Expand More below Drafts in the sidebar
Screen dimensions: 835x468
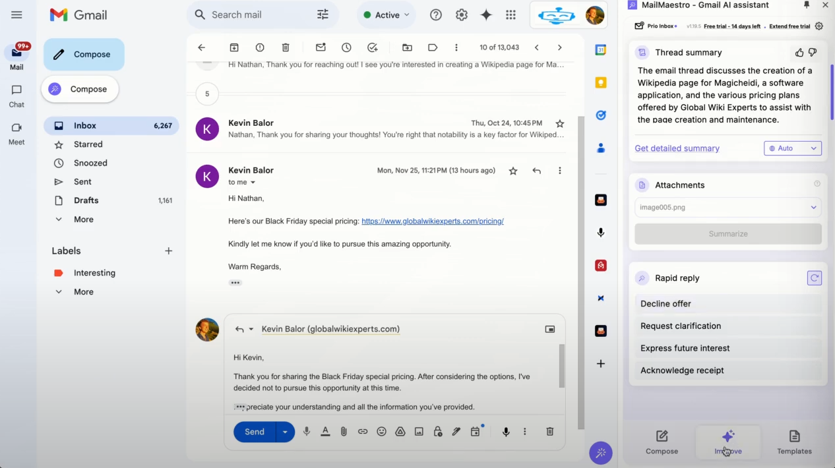pyautogui.click(x=84, y=219)
